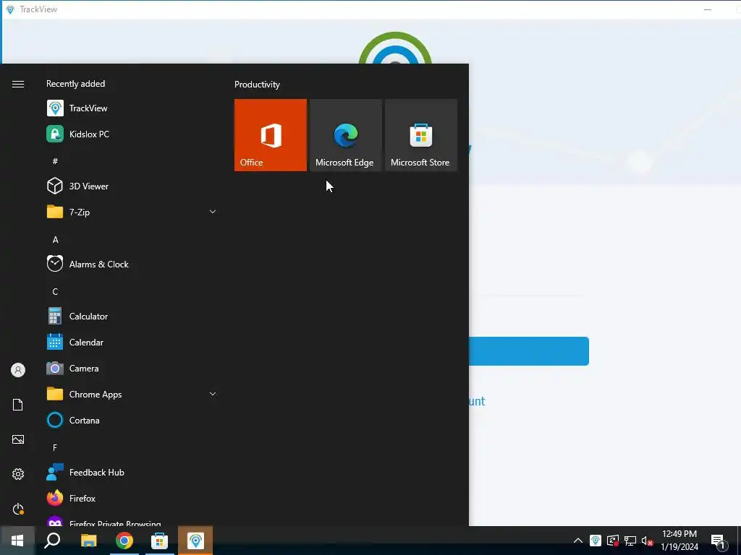Viewport: 741px width, 555px height.
Task: Open the 7-Zip folder entry
Action: click(x=132, y=212)
